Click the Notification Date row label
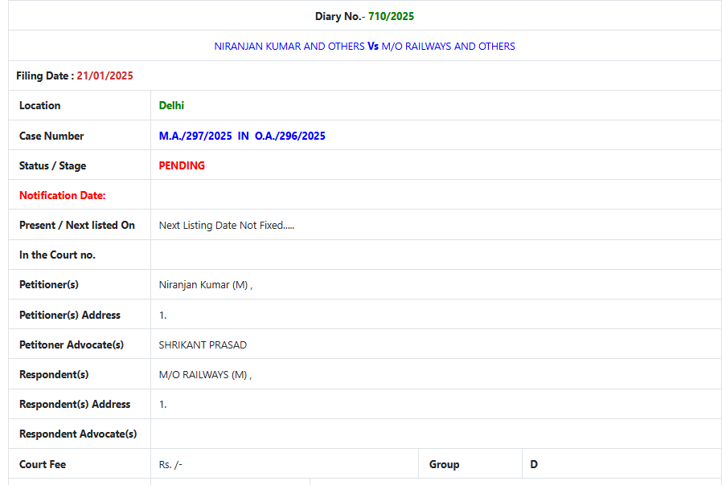Image resolution: width=722 pixels, height=485 pixels. [62, 195]
